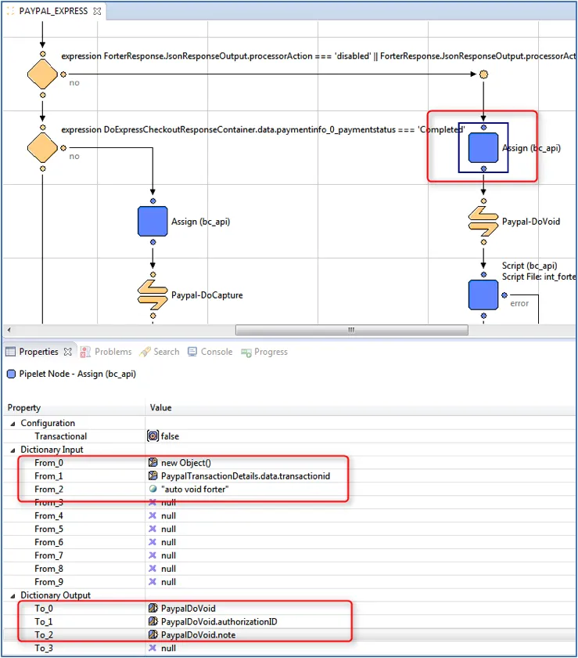Click the error connector label near Script node
The height and width of the screenshot is (658, 578).
click(519, 303)
